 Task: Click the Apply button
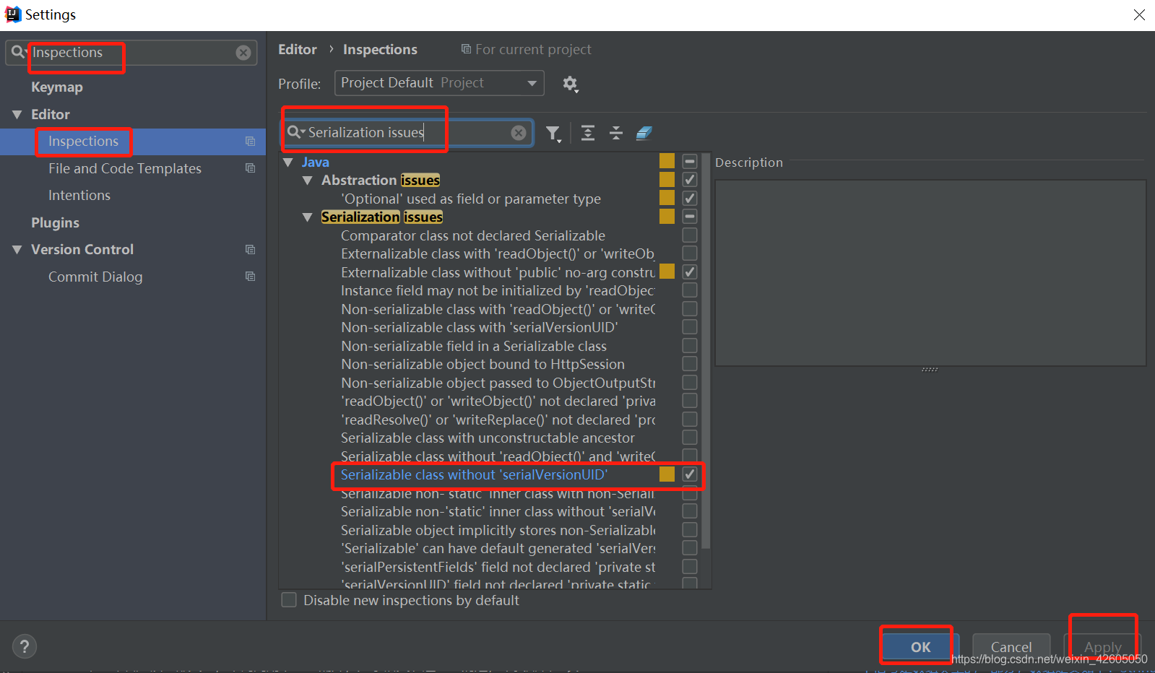coord(1103,647)
